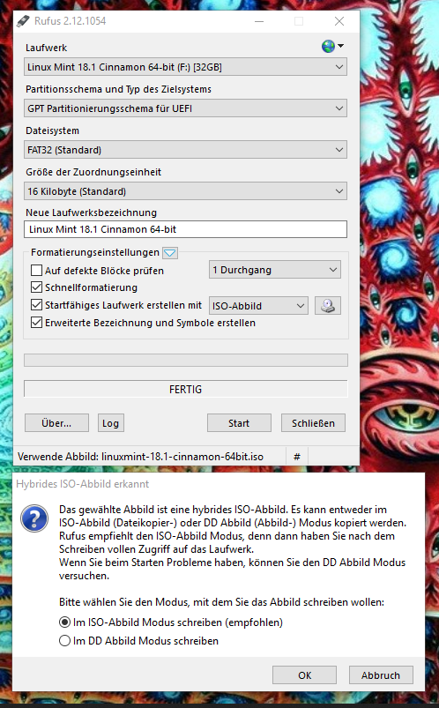Image resolution: width=439 pixels, height=708 pixels.
Task: Confirm the dialog with OK
Action: 304,675
